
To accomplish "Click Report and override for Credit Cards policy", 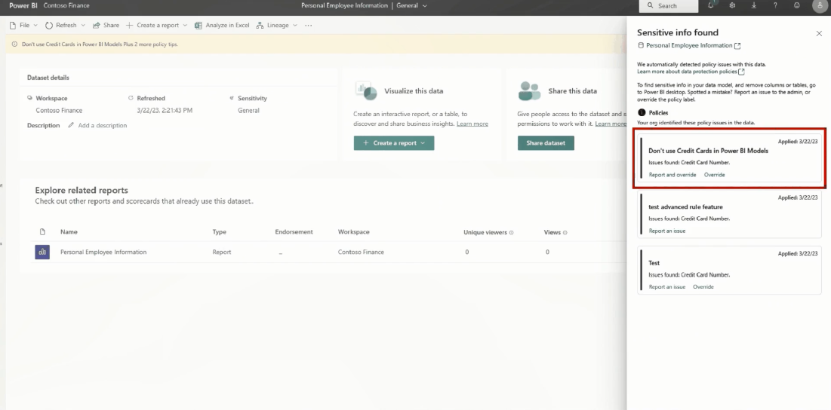I will point(672,175).
